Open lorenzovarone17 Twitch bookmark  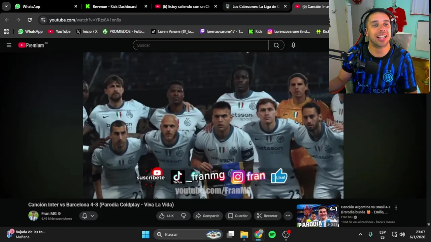click(x=222, y=31)
